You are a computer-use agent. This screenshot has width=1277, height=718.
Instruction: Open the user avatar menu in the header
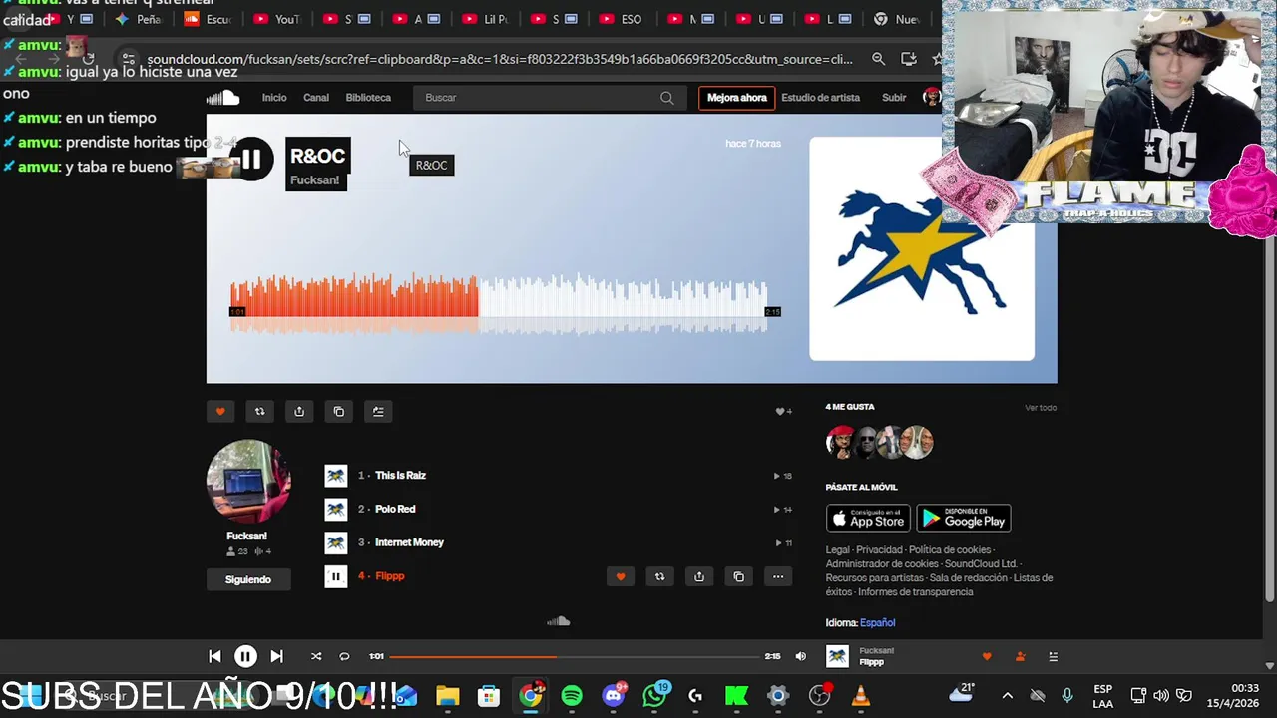[932, 97]
